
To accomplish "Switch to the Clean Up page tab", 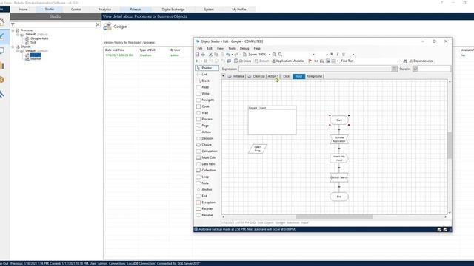I will point(256,76).
